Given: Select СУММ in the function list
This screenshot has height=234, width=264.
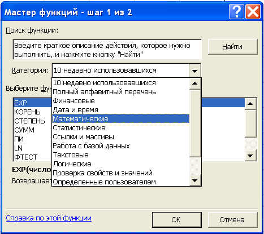Looking at the screenshot, I should [33, 130].
